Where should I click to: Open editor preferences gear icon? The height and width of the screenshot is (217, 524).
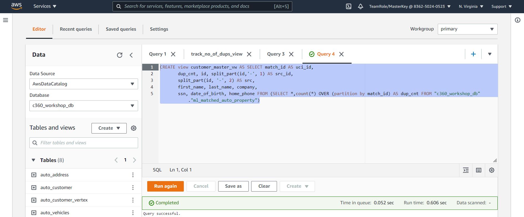coord(492,170)
